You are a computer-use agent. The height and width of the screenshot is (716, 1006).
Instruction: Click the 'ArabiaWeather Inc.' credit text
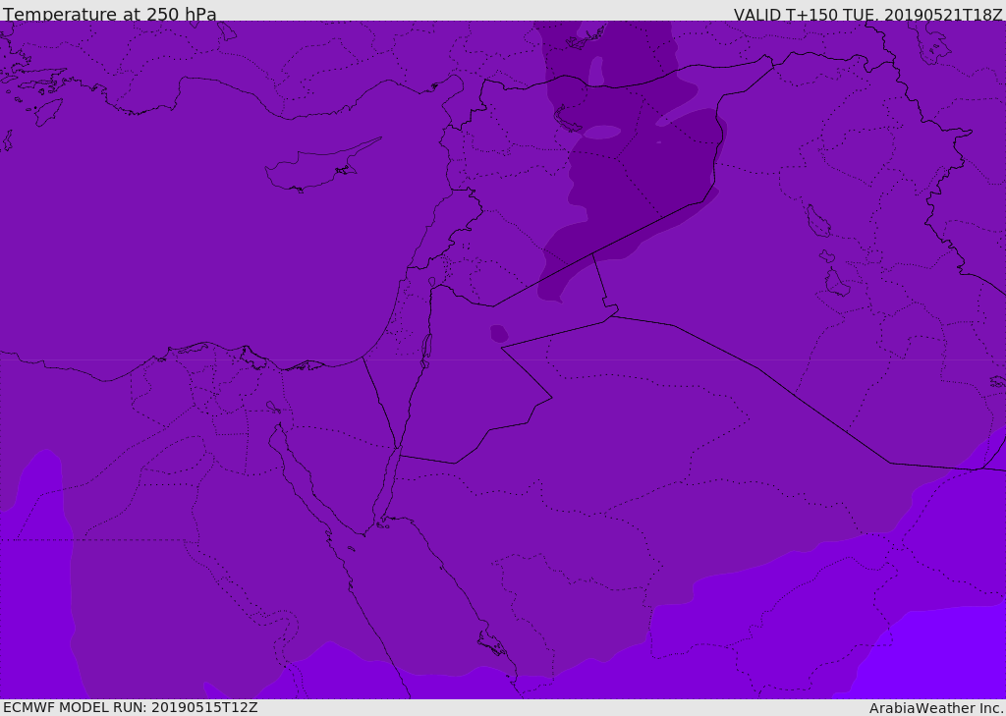point(936,708)
